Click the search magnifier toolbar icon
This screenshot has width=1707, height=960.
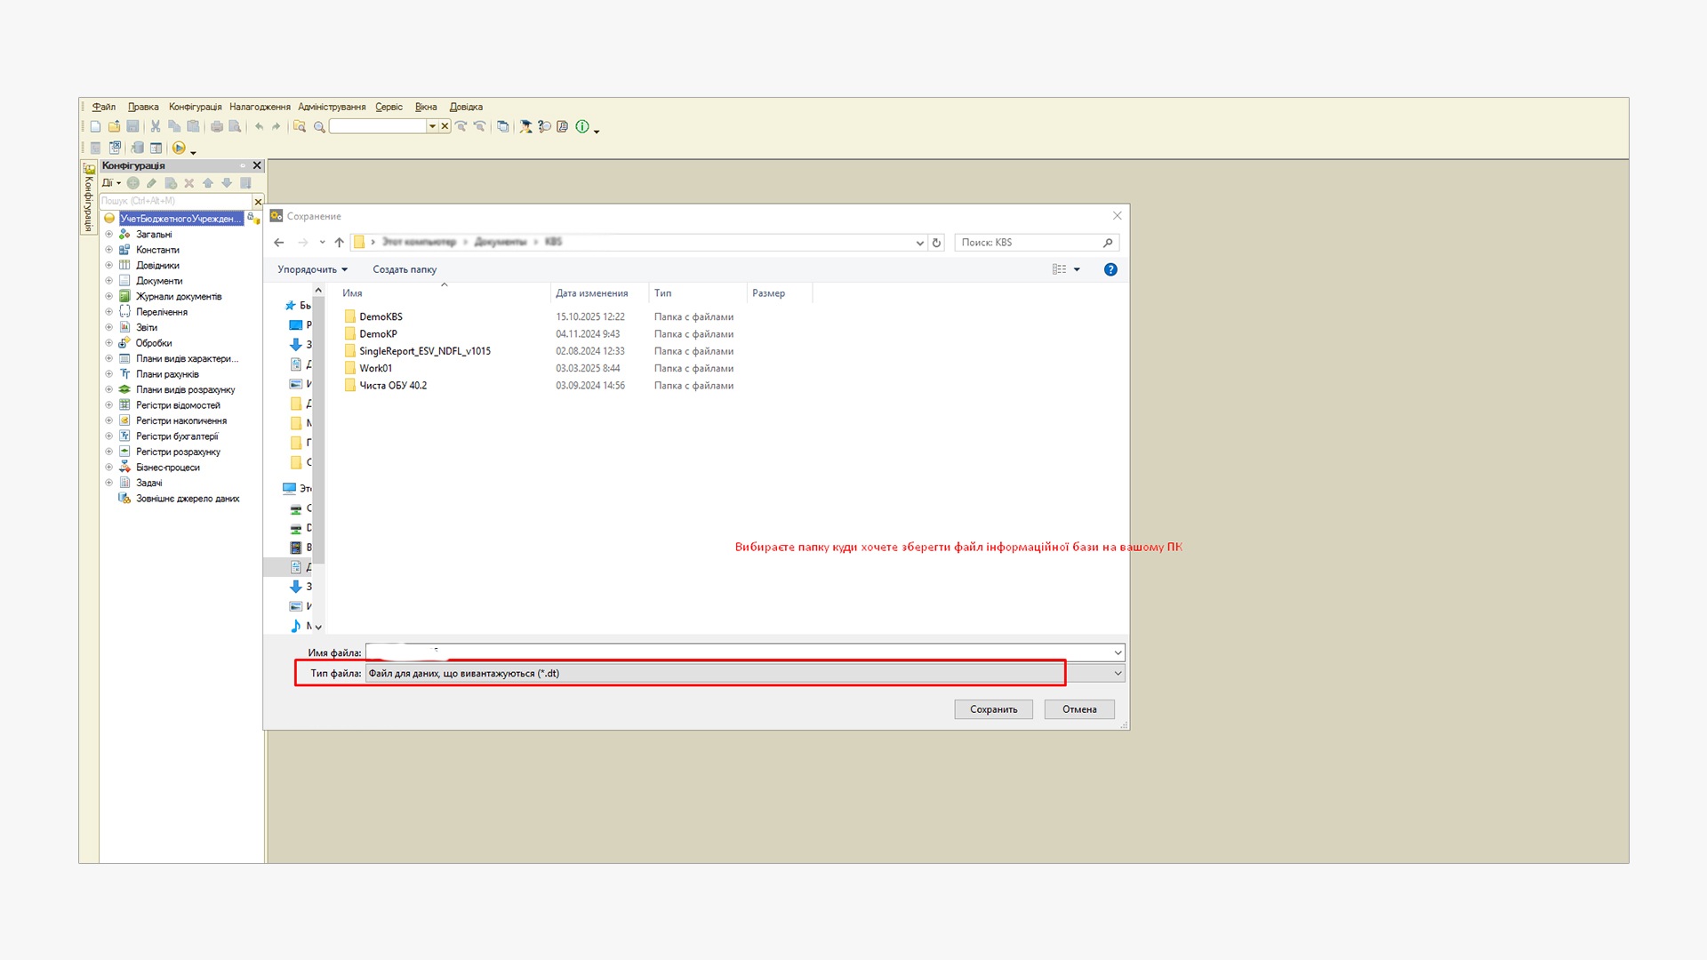(x=319, y=126)
